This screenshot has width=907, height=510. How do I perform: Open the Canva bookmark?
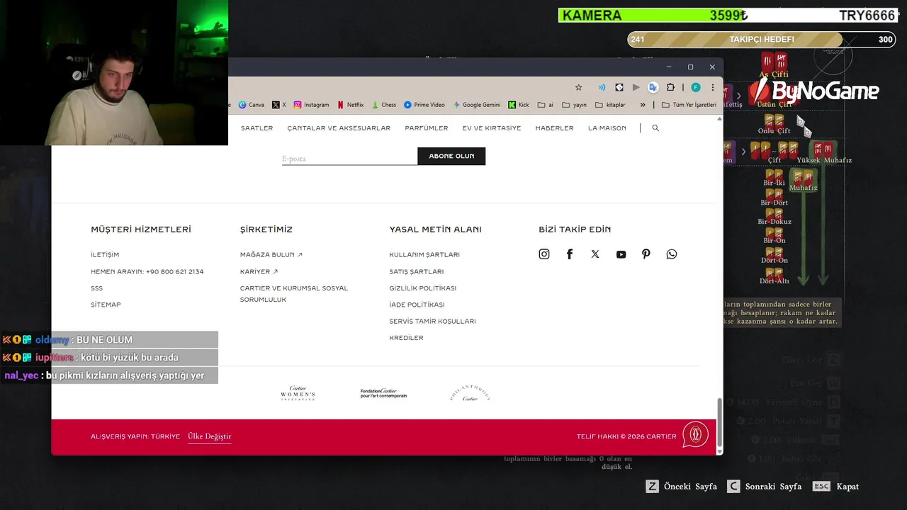252,105
